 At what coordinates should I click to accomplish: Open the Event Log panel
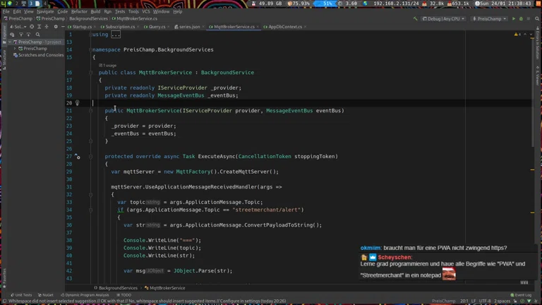coord(521,295)
